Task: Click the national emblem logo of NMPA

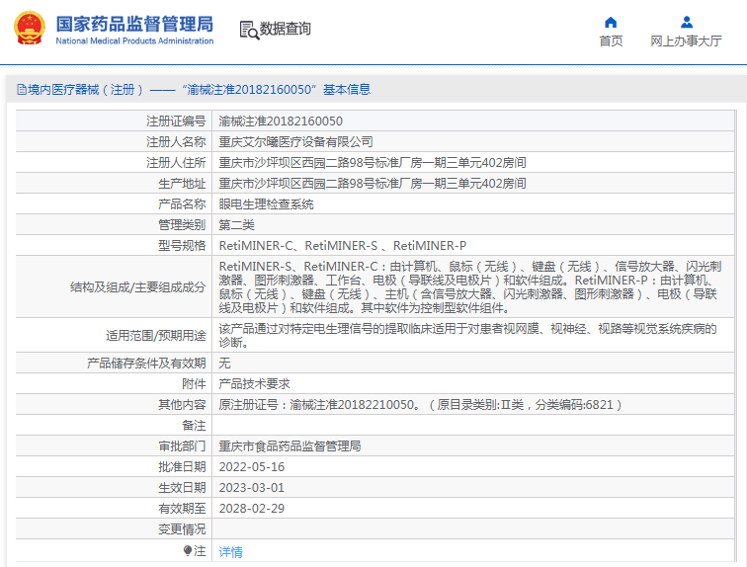Action: tap(28, 29)
